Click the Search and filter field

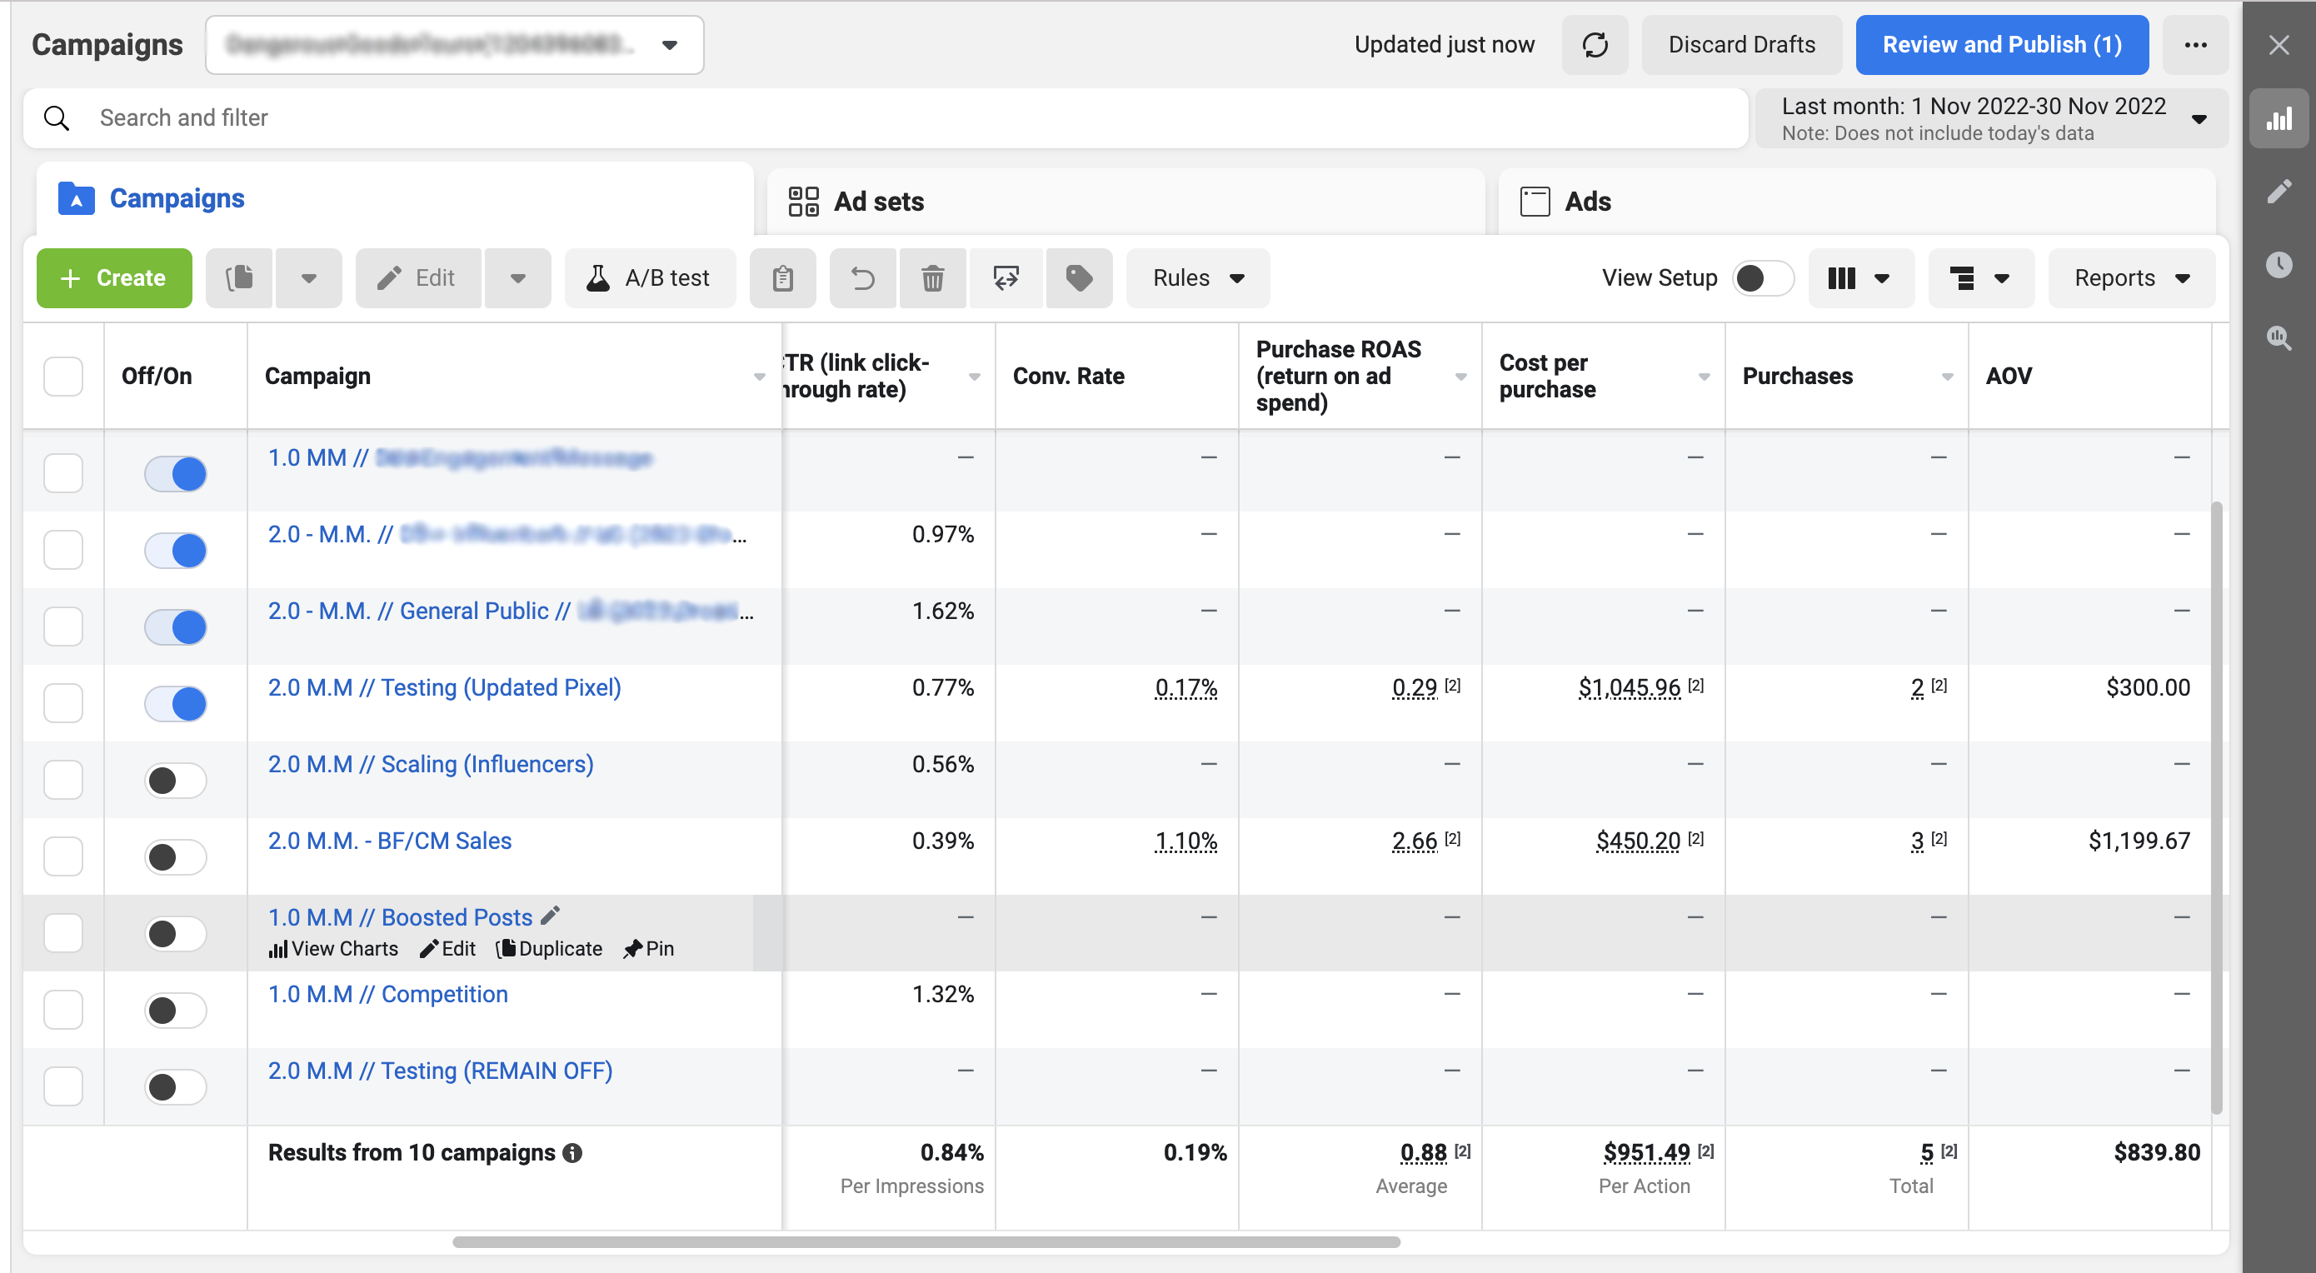pos(886,117)
